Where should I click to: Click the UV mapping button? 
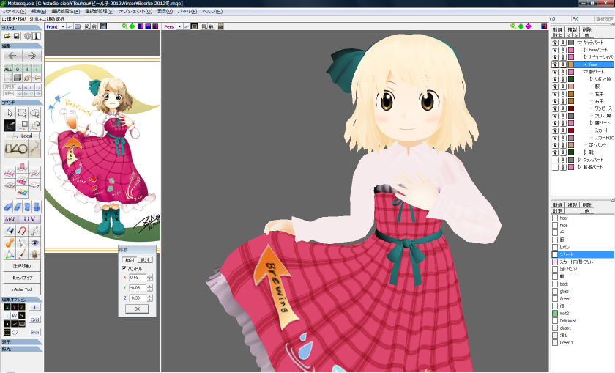pos(29,218)
